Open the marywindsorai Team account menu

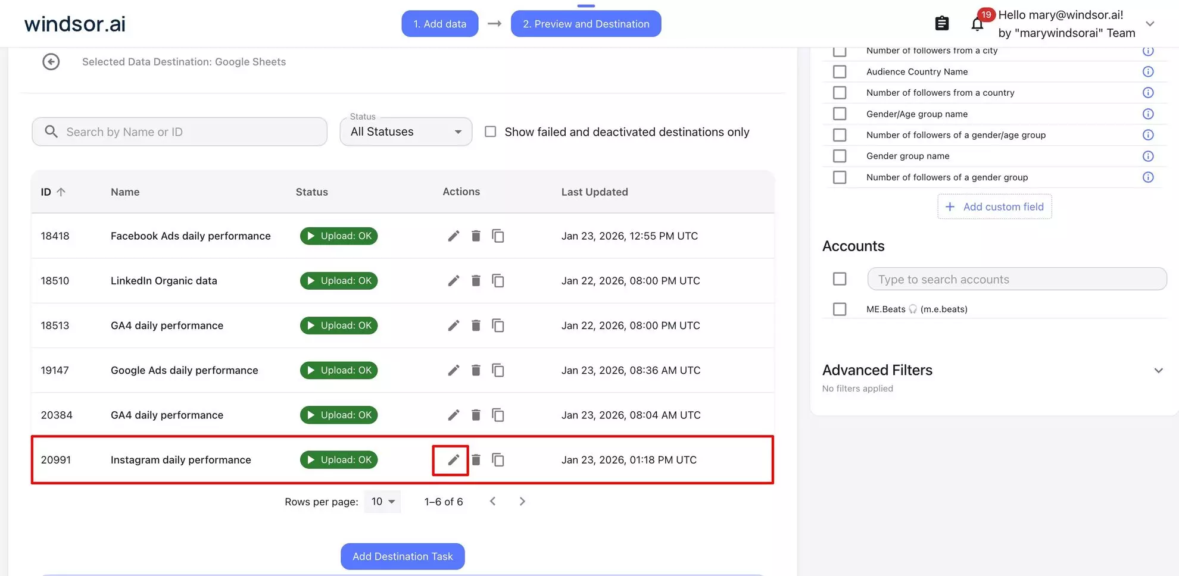coord(1150,23)
